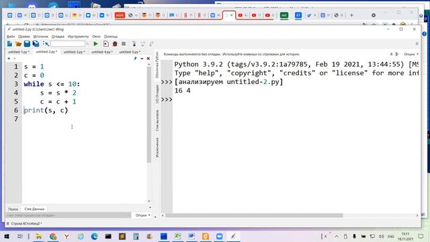The height and width of the screenshot is (242, 430).
Task: Open File Explorer from the taskbar
Action: coord(39,236)
